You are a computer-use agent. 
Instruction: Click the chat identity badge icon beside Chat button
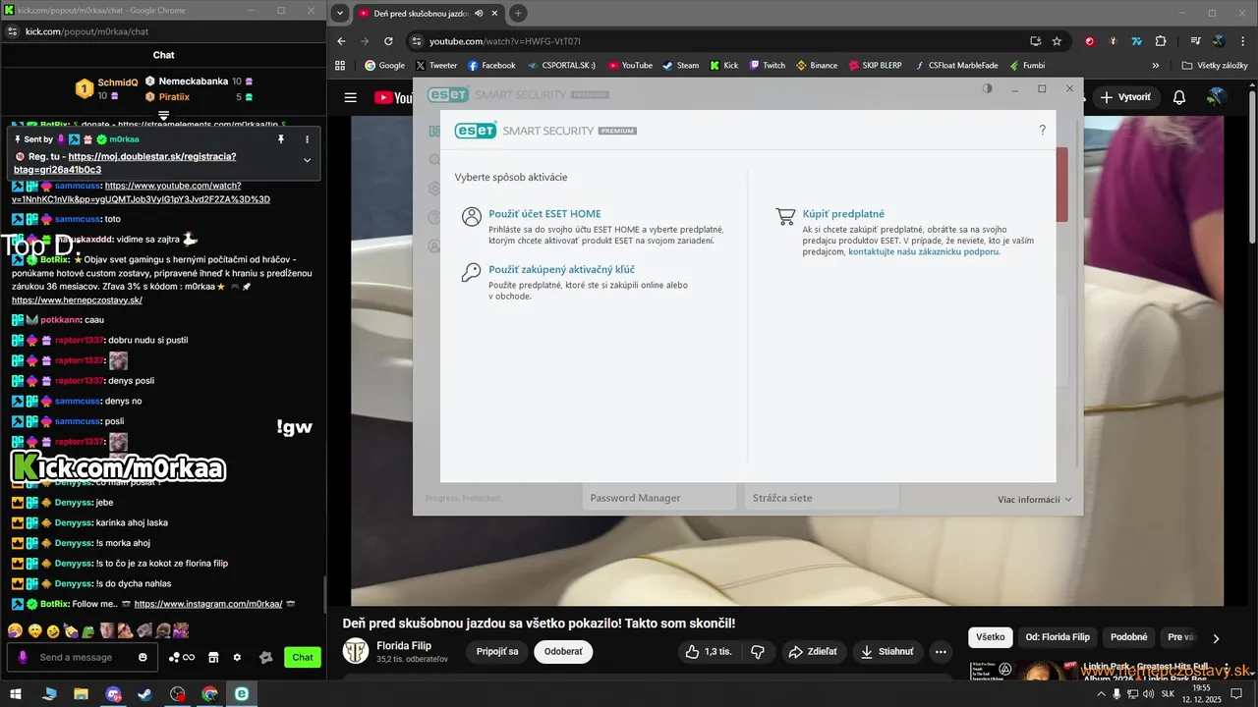(x=265, y=657)
